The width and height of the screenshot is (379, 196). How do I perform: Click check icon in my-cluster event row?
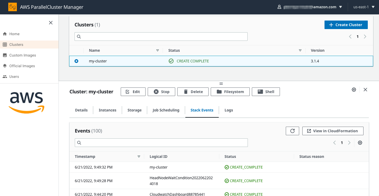pos(227,167)
